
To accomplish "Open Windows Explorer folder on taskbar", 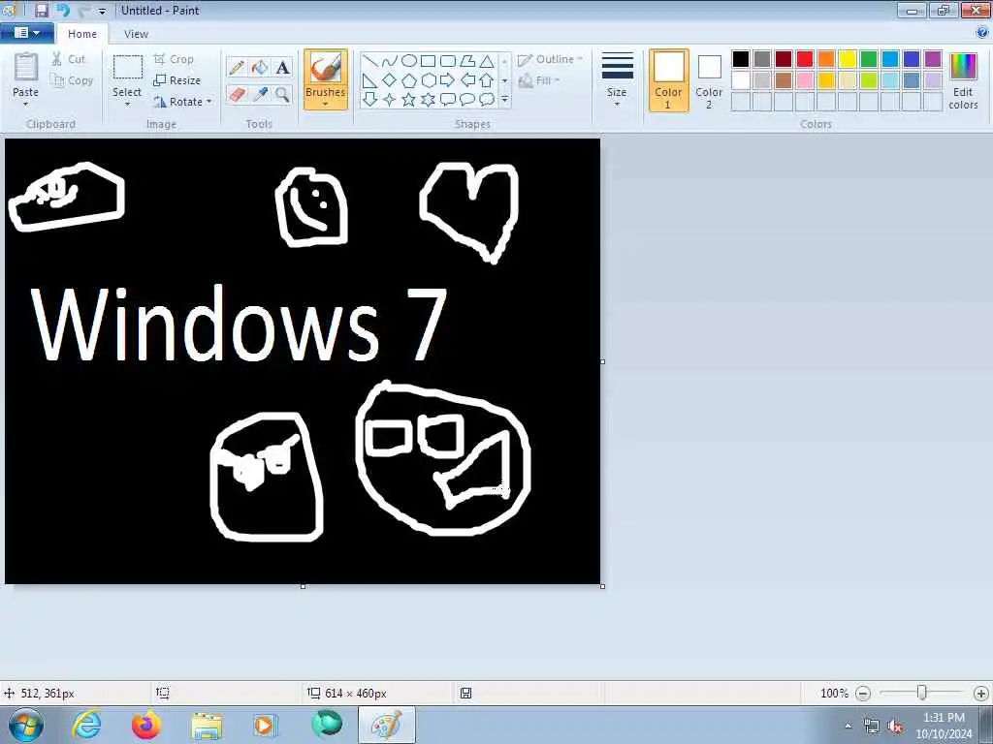I will point(207,725).
